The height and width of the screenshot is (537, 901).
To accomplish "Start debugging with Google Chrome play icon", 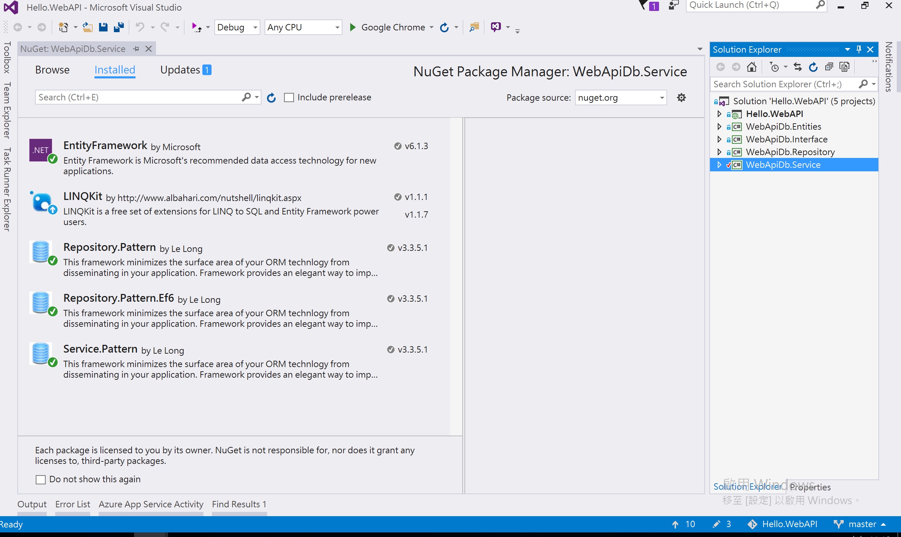I will point(352,27).
